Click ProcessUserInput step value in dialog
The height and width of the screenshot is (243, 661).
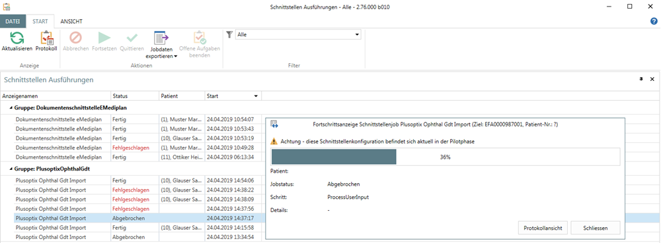(348, 197)
